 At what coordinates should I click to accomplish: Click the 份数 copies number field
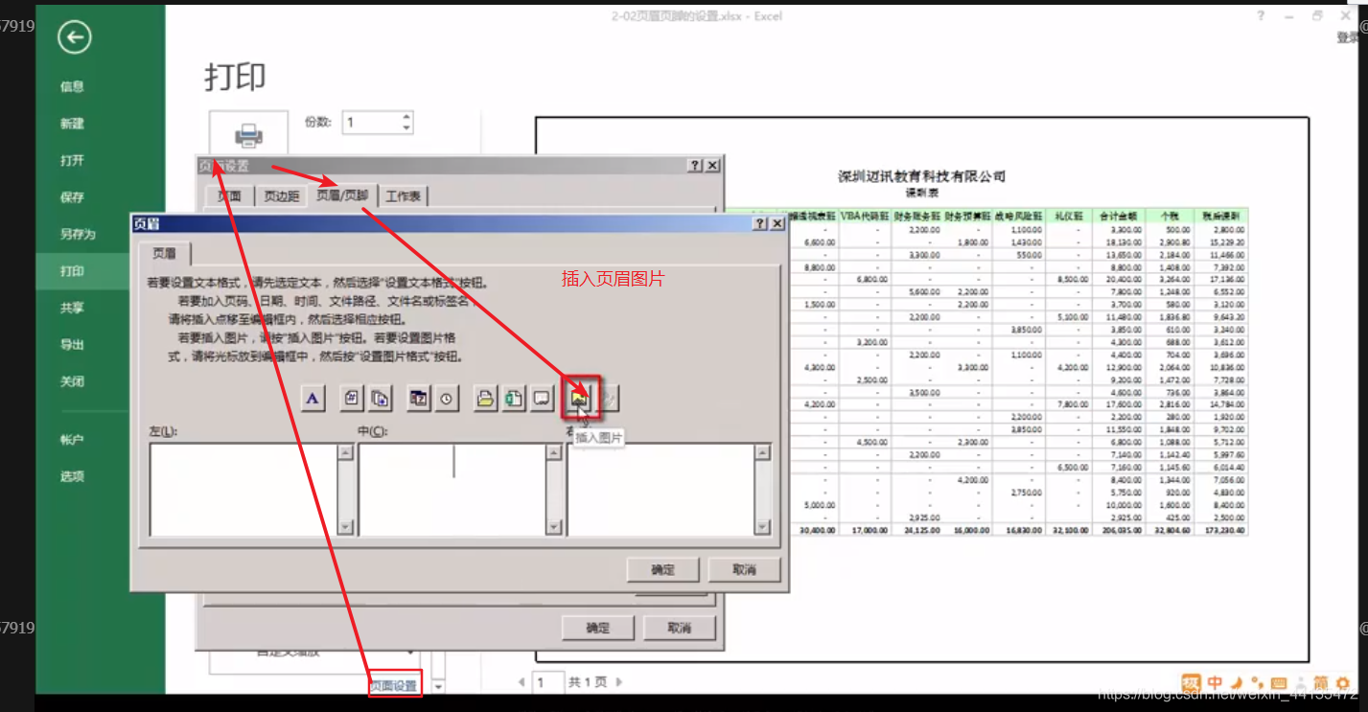click(373, 123)
